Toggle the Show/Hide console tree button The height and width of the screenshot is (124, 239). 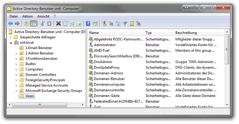(x=33, y=24)
